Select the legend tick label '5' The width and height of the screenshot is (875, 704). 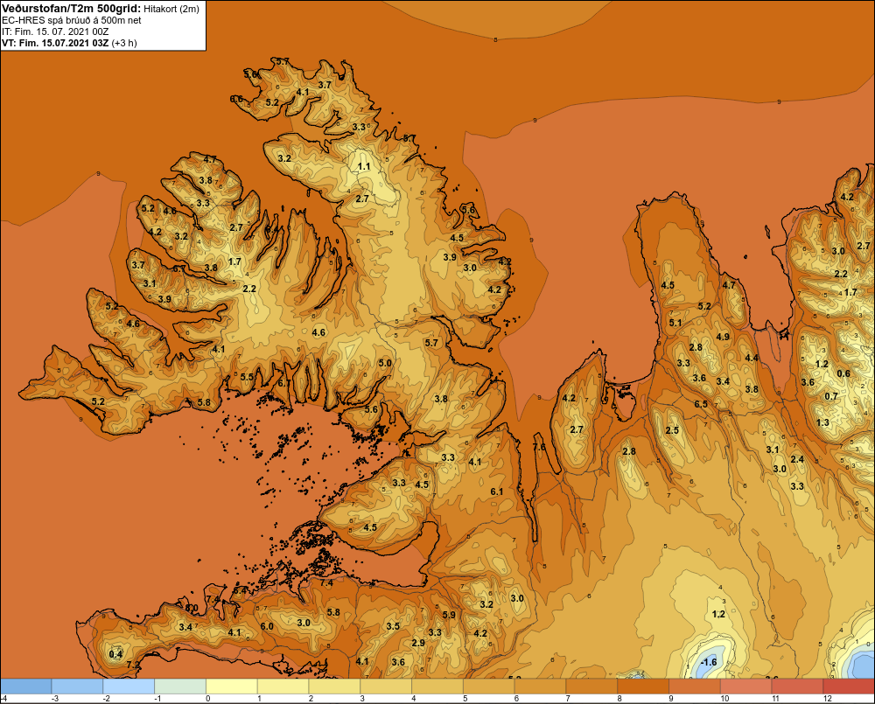[x=465, y=699]
